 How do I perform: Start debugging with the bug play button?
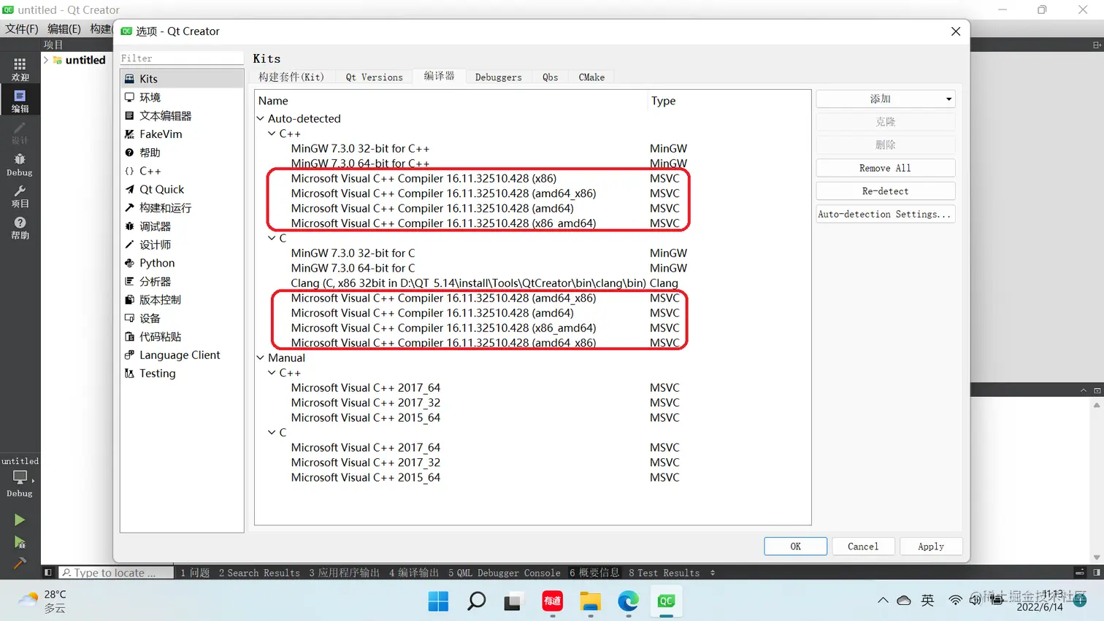click(20, 542)
